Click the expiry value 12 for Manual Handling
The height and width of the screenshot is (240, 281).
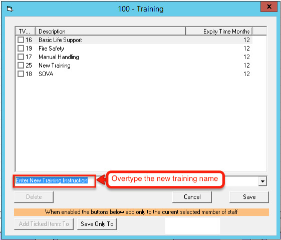[246, 57]
